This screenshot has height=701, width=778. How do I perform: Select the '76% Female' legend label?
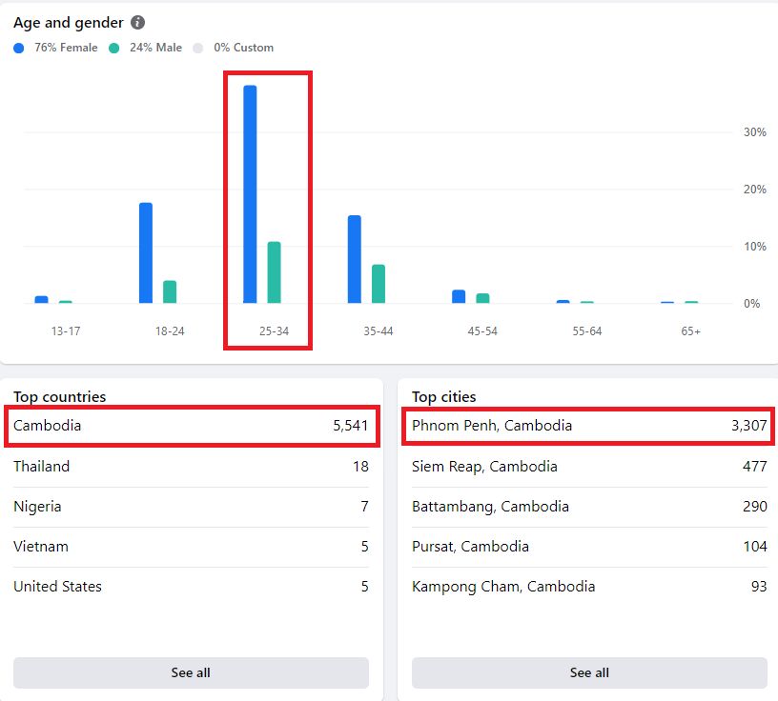66,48
